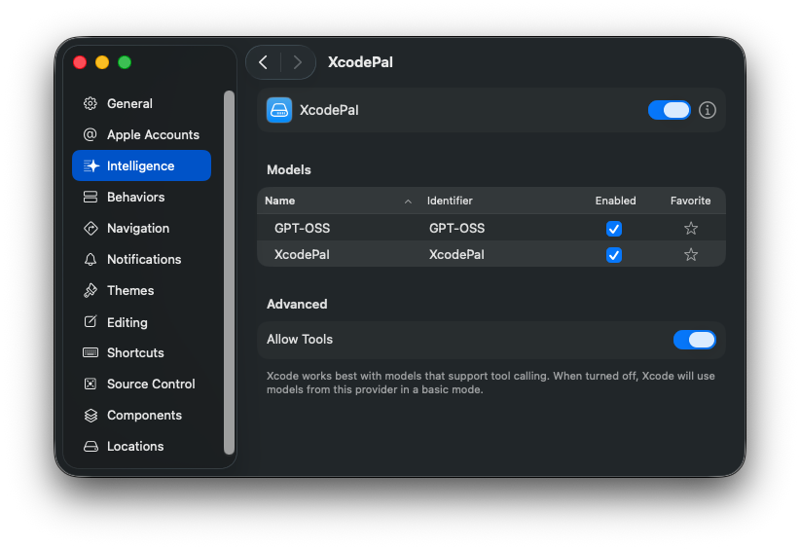Click the Editing pencil-square icon

[x=91, y=321]
